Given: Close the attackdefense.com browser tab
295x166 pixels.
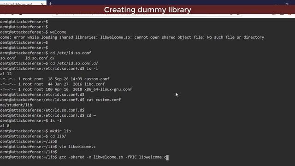Looking at the screenshot, I should pos(42,4).
